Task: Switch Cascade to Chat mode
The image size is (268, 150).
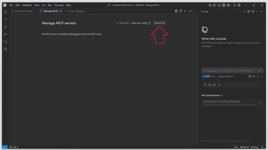Action: click(213, 76)
